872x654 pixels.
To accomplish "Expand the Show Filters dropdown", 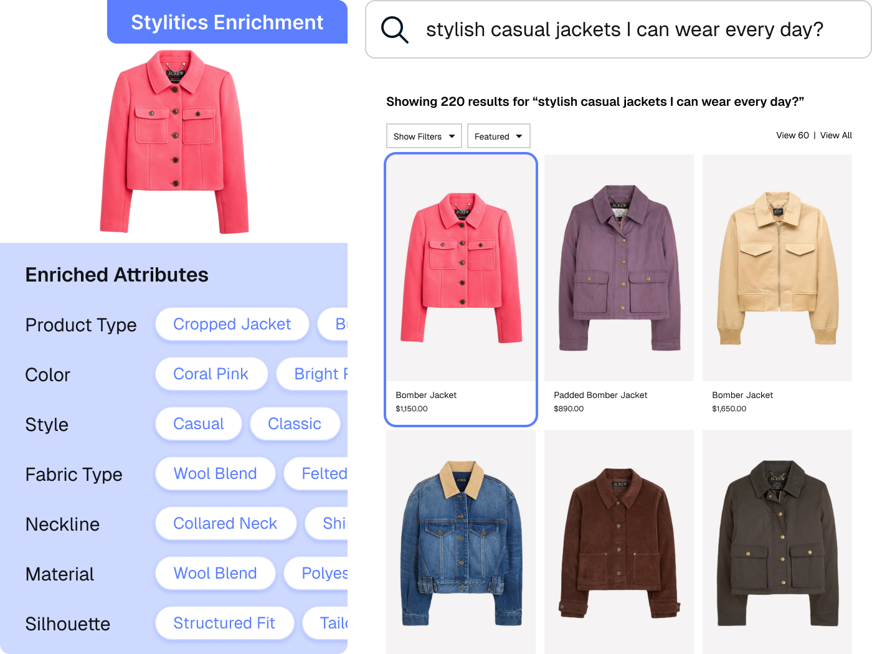I will [x=424, y=136].
